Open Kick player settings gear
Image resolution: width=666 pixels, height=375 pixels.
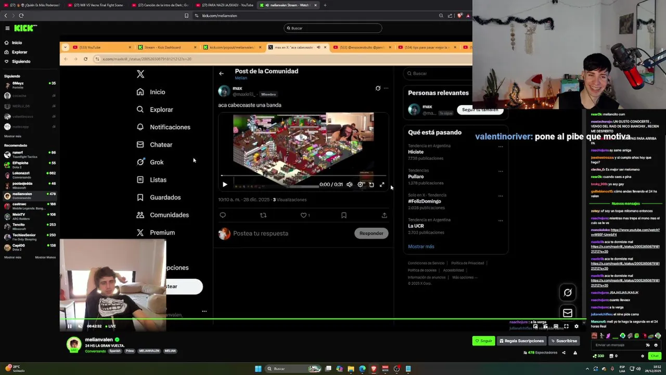point(576,327)
